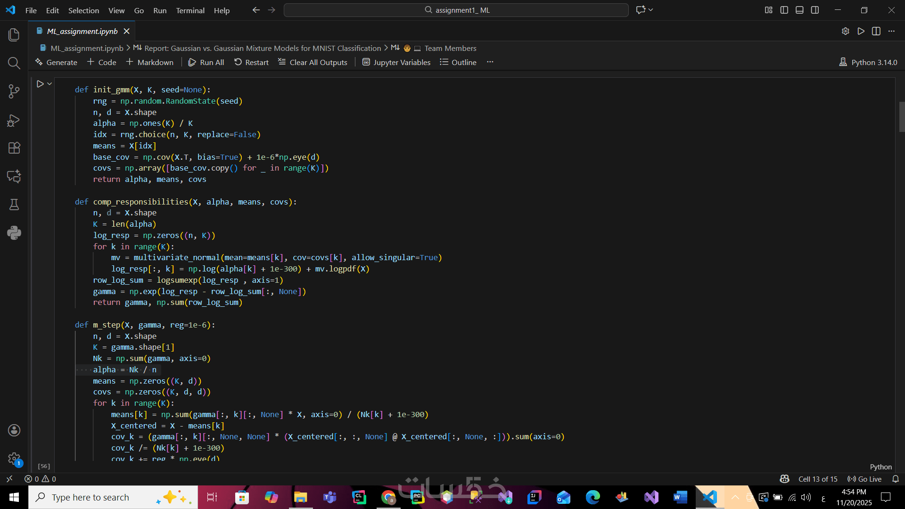Toggle the bottom panel layout button
The width and height of the screenshot is (905, 509).
799,10
